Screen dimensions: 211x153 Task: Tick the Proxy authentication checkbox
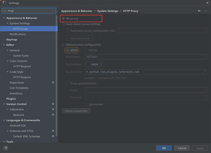coord(68,83)
